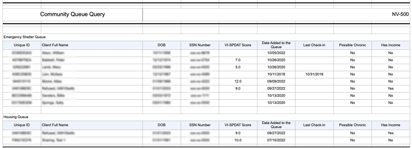This screenshot has width=412, height=148.
Task: Click DOB header in Housing Queue table
Action: 162,125
